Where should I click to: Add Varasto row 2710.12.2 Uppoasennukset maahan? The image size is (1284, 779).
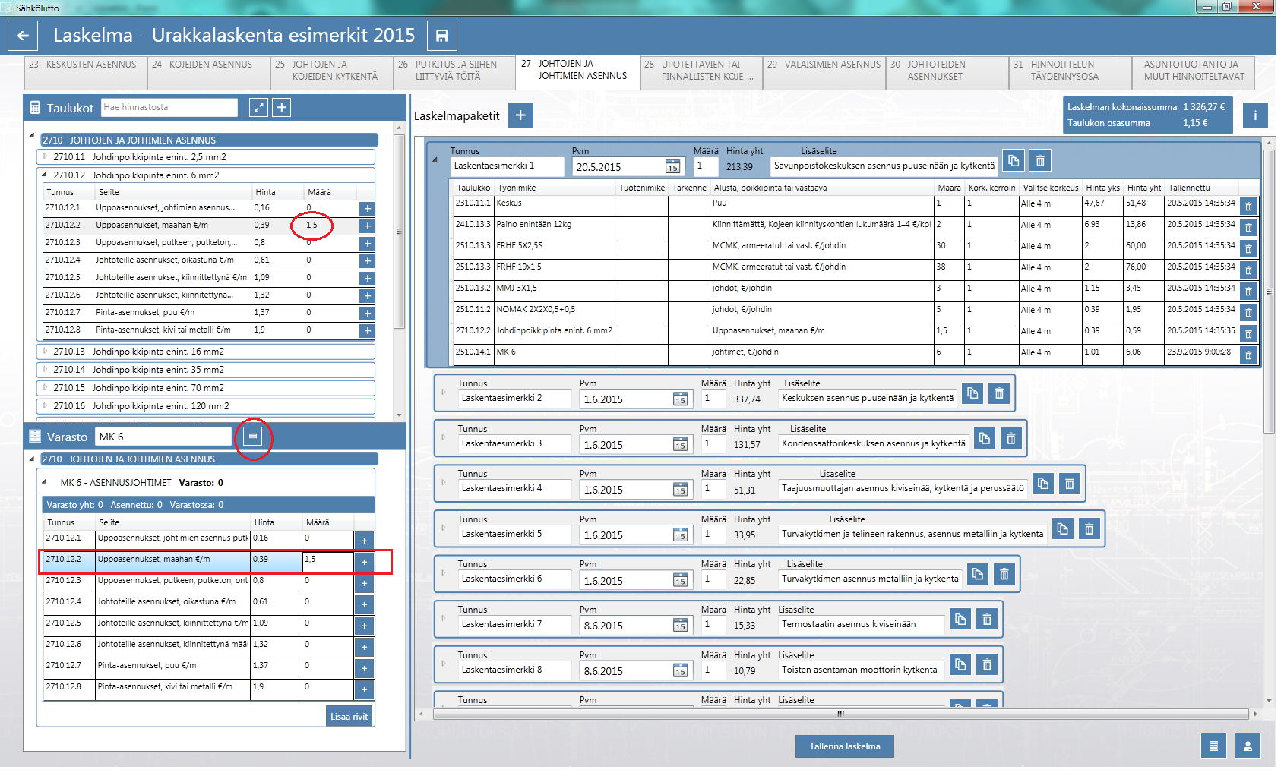(x=364, y=562)
